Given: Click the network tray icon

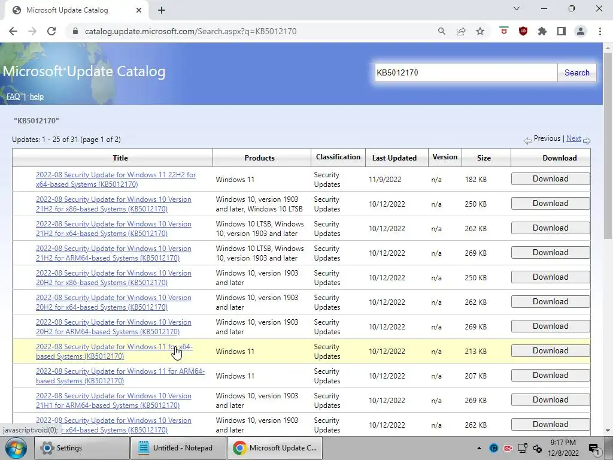Looking at the screenshot, I should pos(522,448).
